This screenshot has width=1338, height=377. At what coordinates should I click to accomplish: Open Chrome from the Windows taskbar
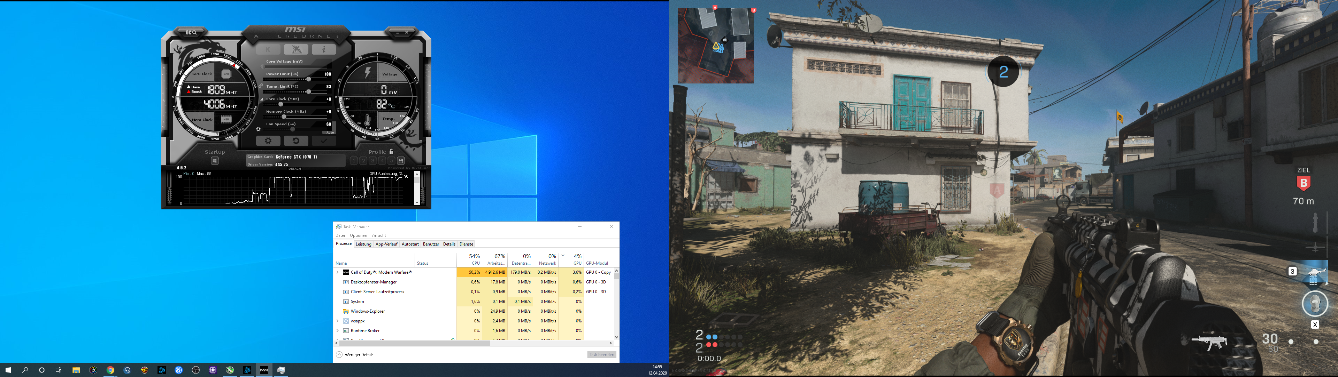(110, 370)
